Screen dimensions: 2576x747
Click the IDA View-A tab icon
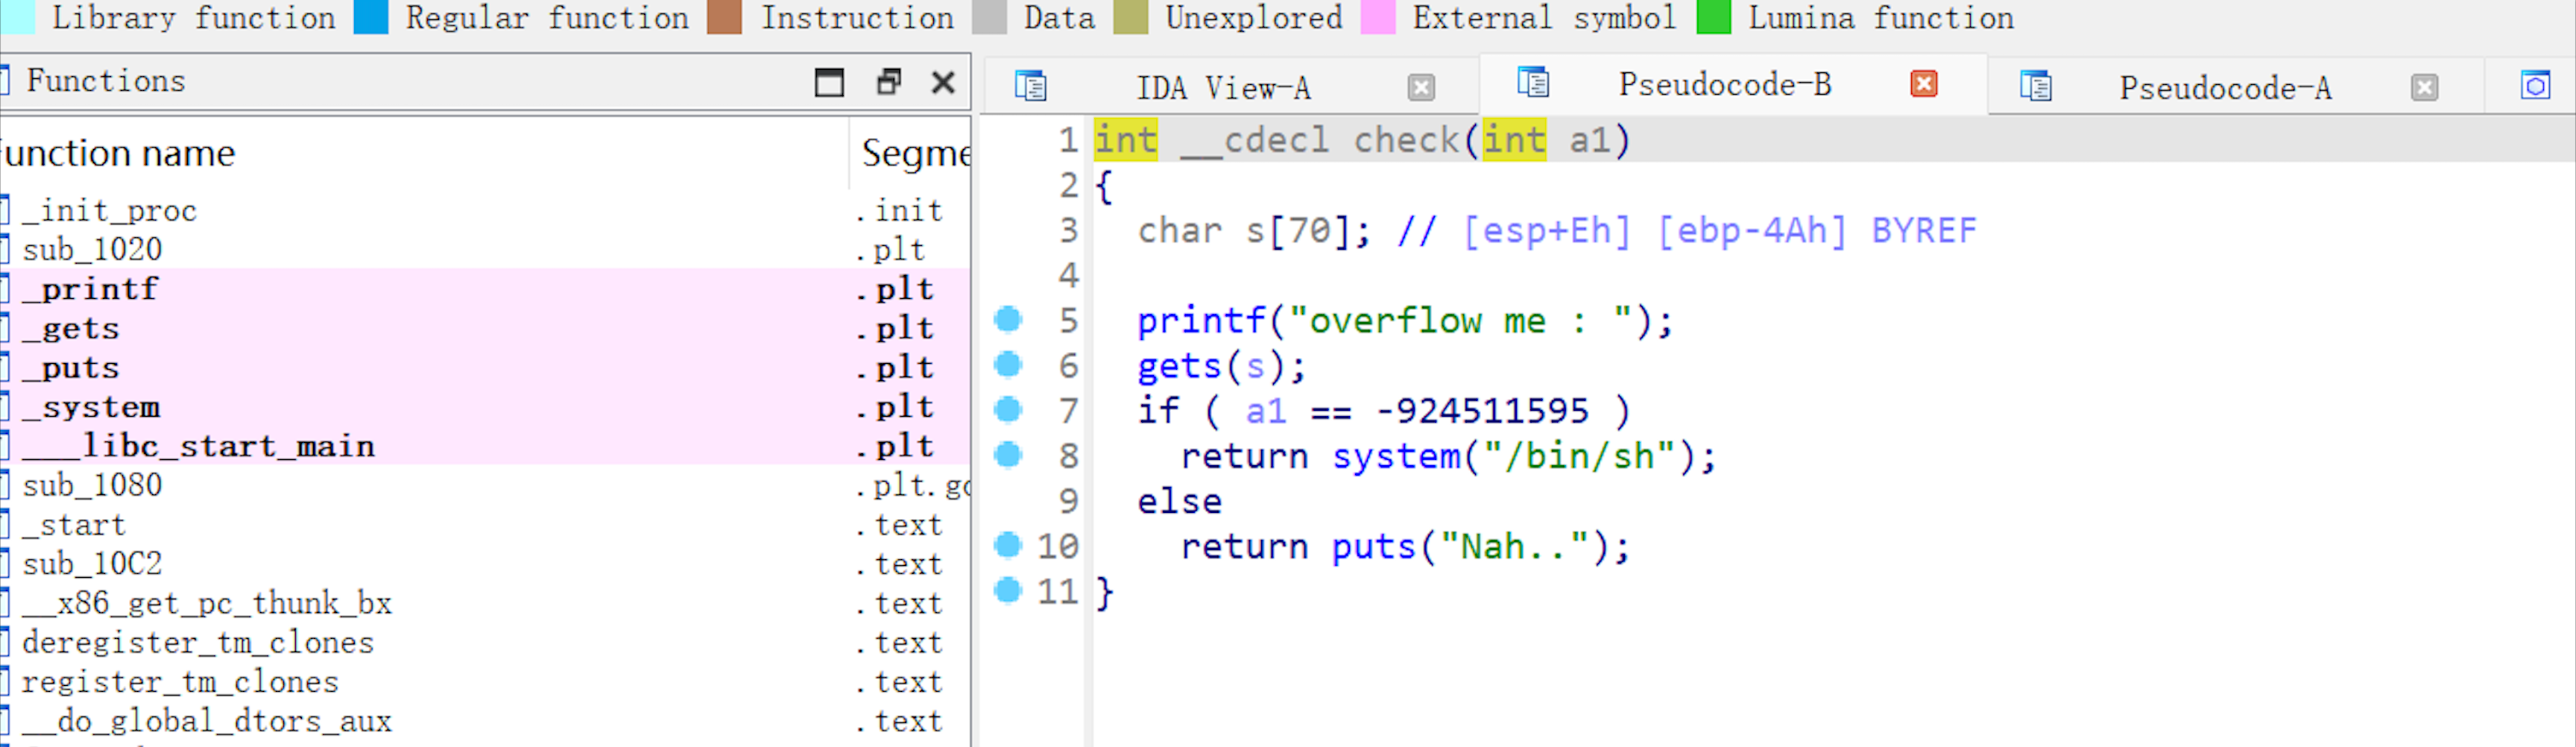coord(1031,87)
